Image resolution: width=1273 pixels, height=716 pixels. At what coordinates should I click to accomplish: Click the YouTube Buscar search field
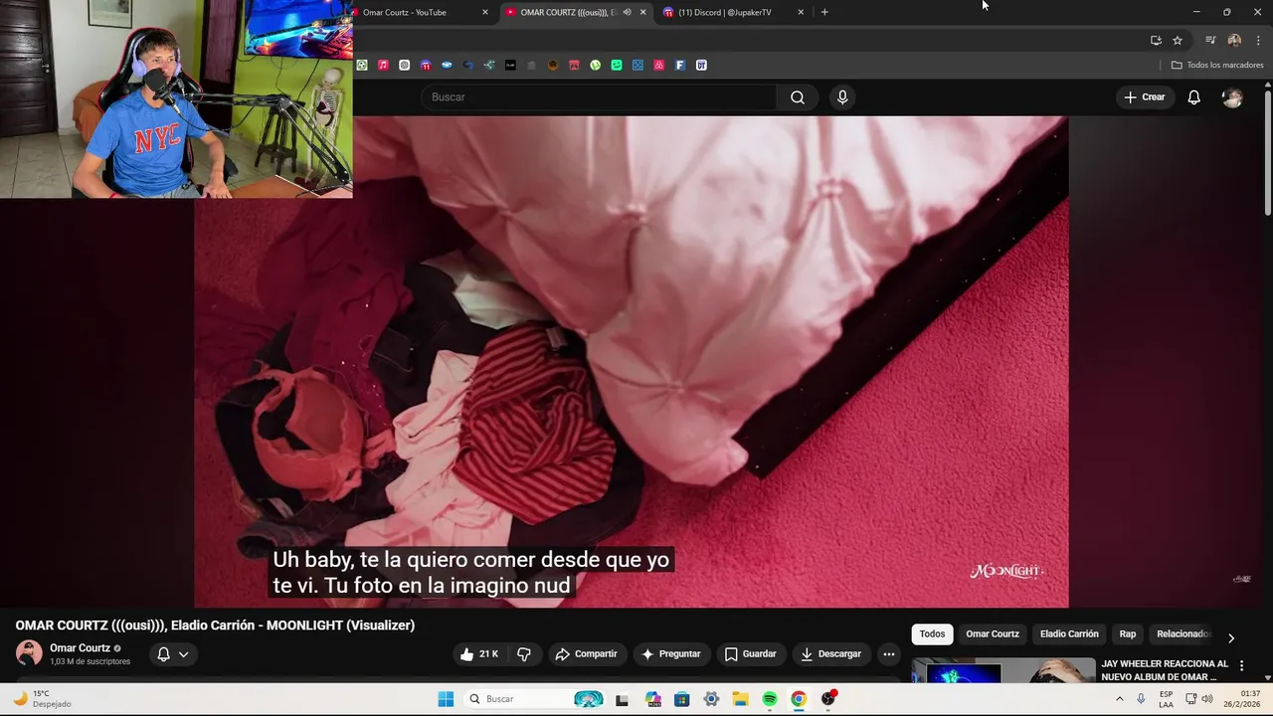click(599, 97)
